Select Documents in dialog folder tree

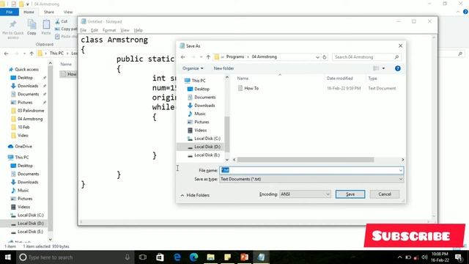click(x=205, y=98)
